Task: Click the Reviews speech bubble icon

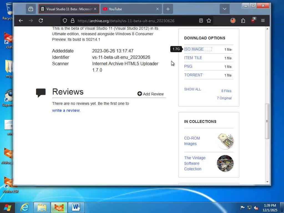Action: tap(41, 93)
